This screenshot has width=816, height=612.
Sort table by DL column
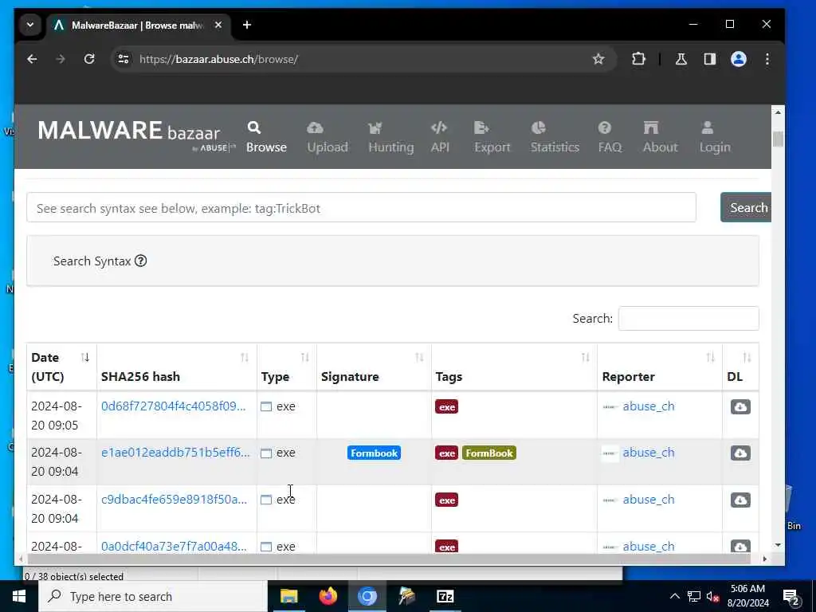[x=740, y=367]
